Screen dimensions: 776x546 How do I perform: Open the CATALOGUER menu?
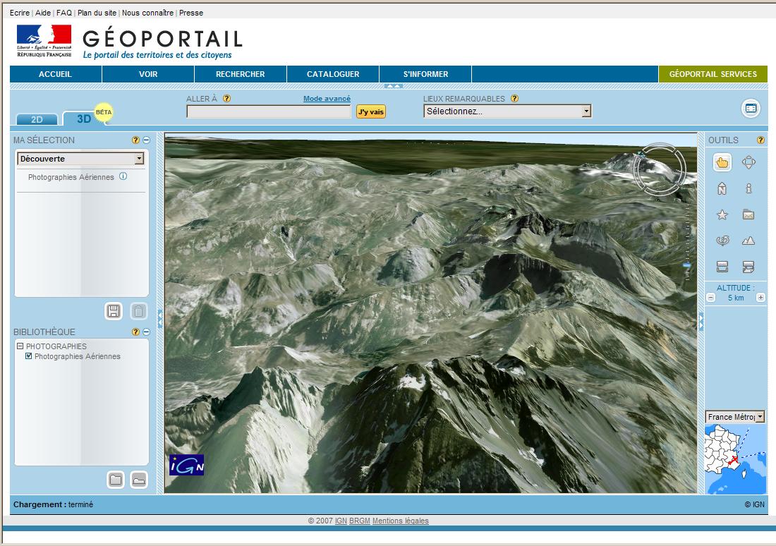coord(333,74)
